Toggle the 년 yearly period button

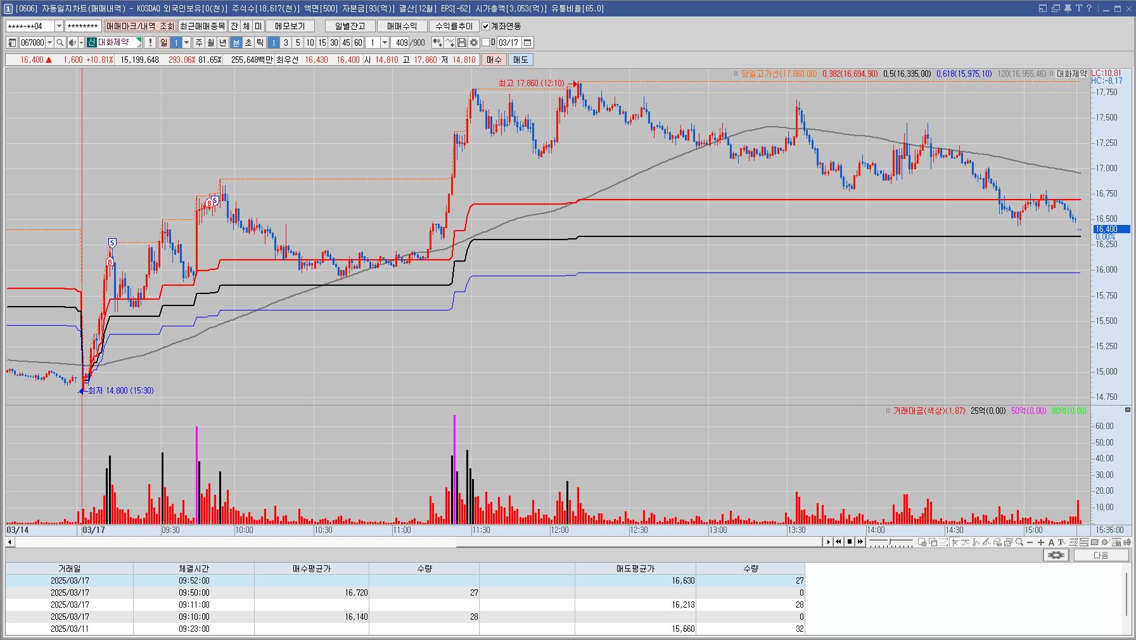coord(222,42)
